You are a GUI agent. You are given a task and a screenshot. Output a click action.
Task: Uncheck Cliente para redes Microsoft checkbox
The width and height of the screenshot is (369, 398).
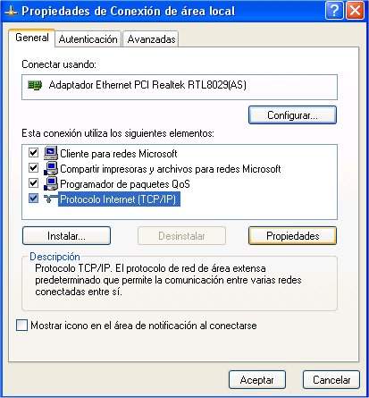(x=33, y=153)
